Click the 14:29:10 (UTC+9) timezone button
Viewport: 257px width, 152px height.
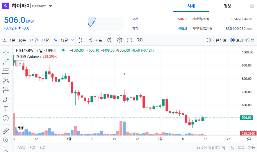pyautogui.click(x=211, y=148)
